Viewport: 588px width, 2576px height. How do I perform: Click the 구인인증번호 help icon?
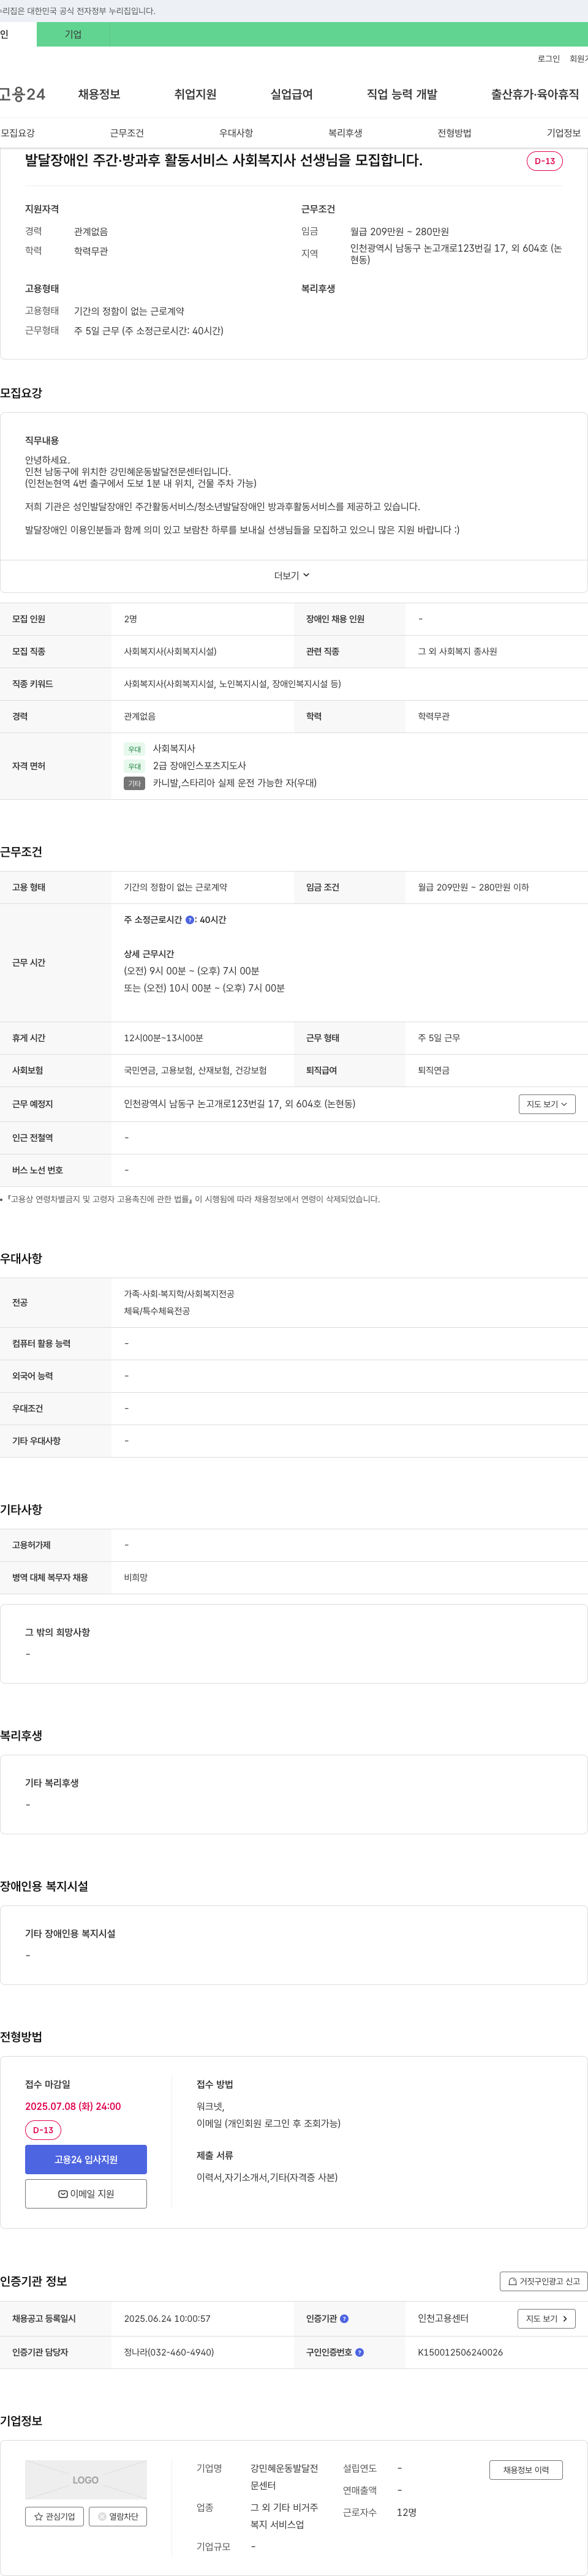[359, 2352]
